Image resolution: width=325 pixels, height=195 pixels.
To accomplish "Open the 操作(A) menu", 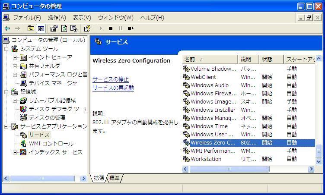I will pyautogui.click(x=57, y=18).
